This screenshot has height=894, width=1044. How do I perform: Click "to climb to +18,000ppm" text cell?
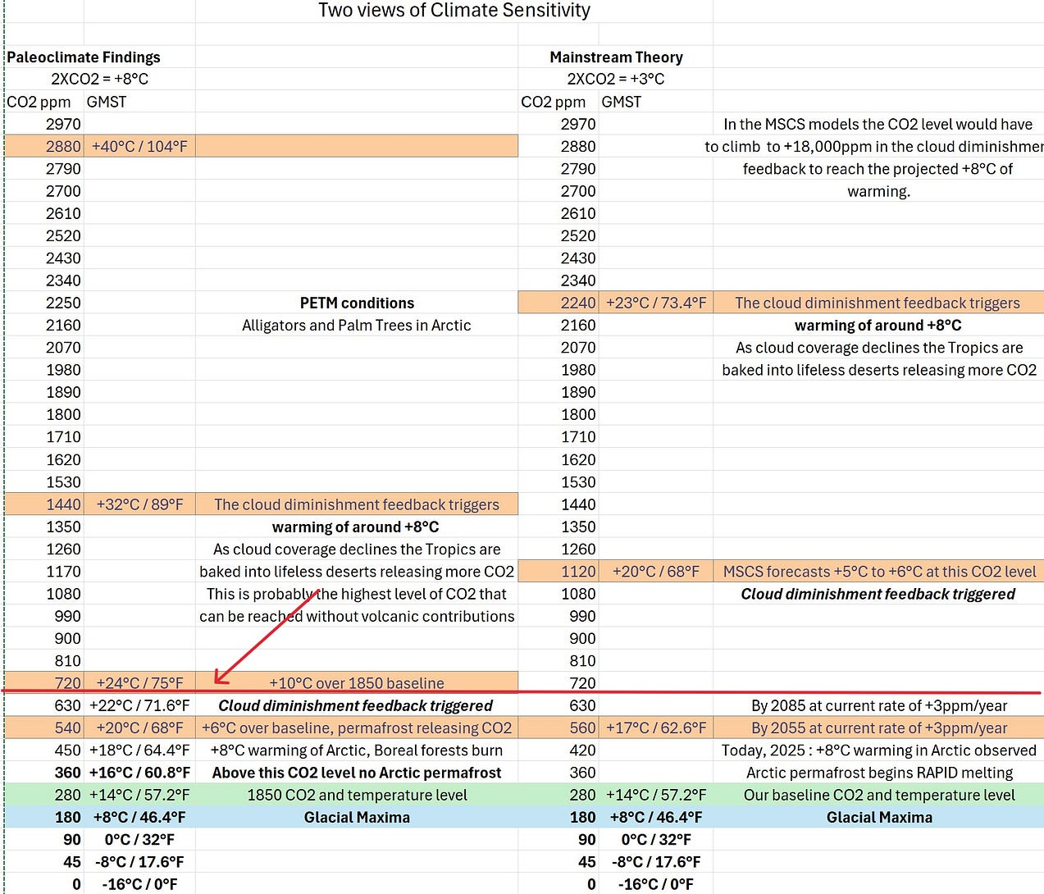click(x=874, y=147)
